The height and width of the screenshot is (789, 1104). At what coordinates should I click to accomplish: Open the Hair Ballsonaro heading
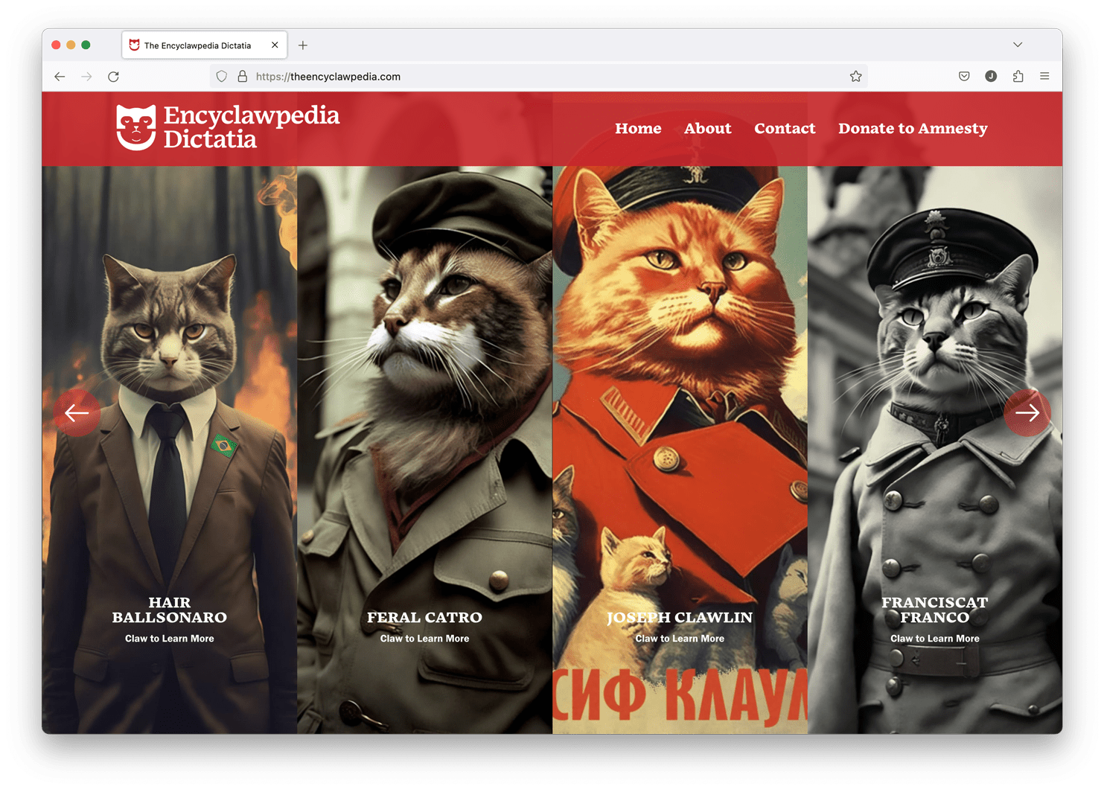click(x=170, y=610)
